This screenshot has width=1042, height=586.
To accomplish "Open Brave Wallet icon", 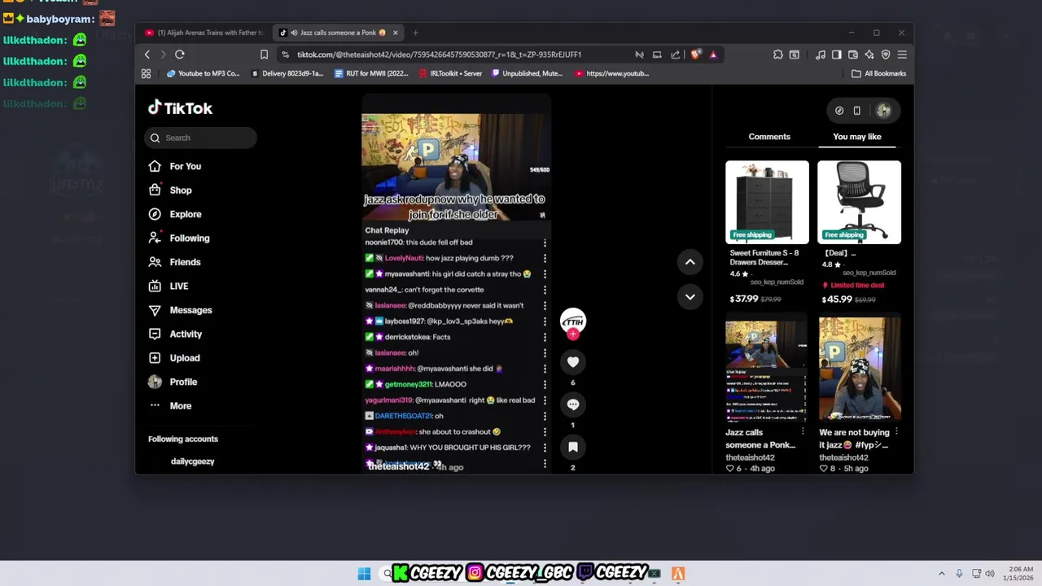I will coord(853,55).
